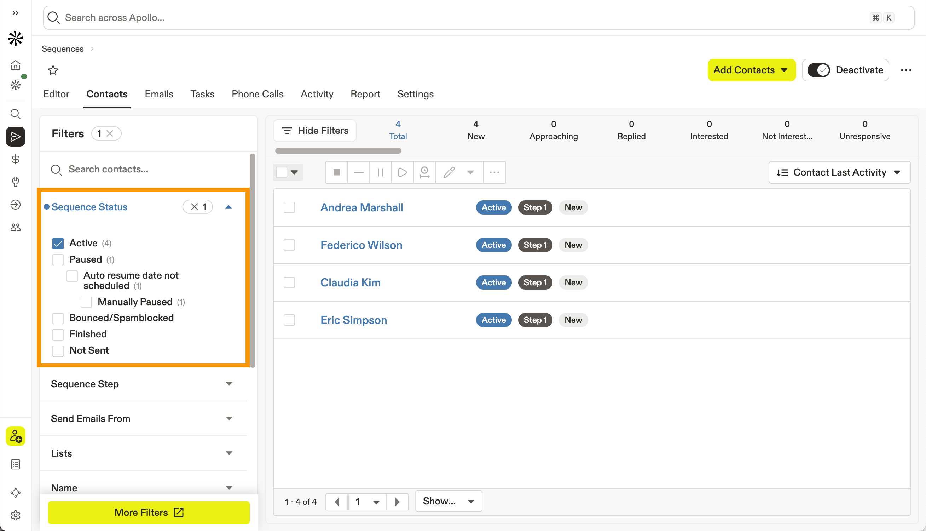The image size is (926, 531).
Task: Select Andrea Marshall's row checkbox
Action: click(289, 207)
